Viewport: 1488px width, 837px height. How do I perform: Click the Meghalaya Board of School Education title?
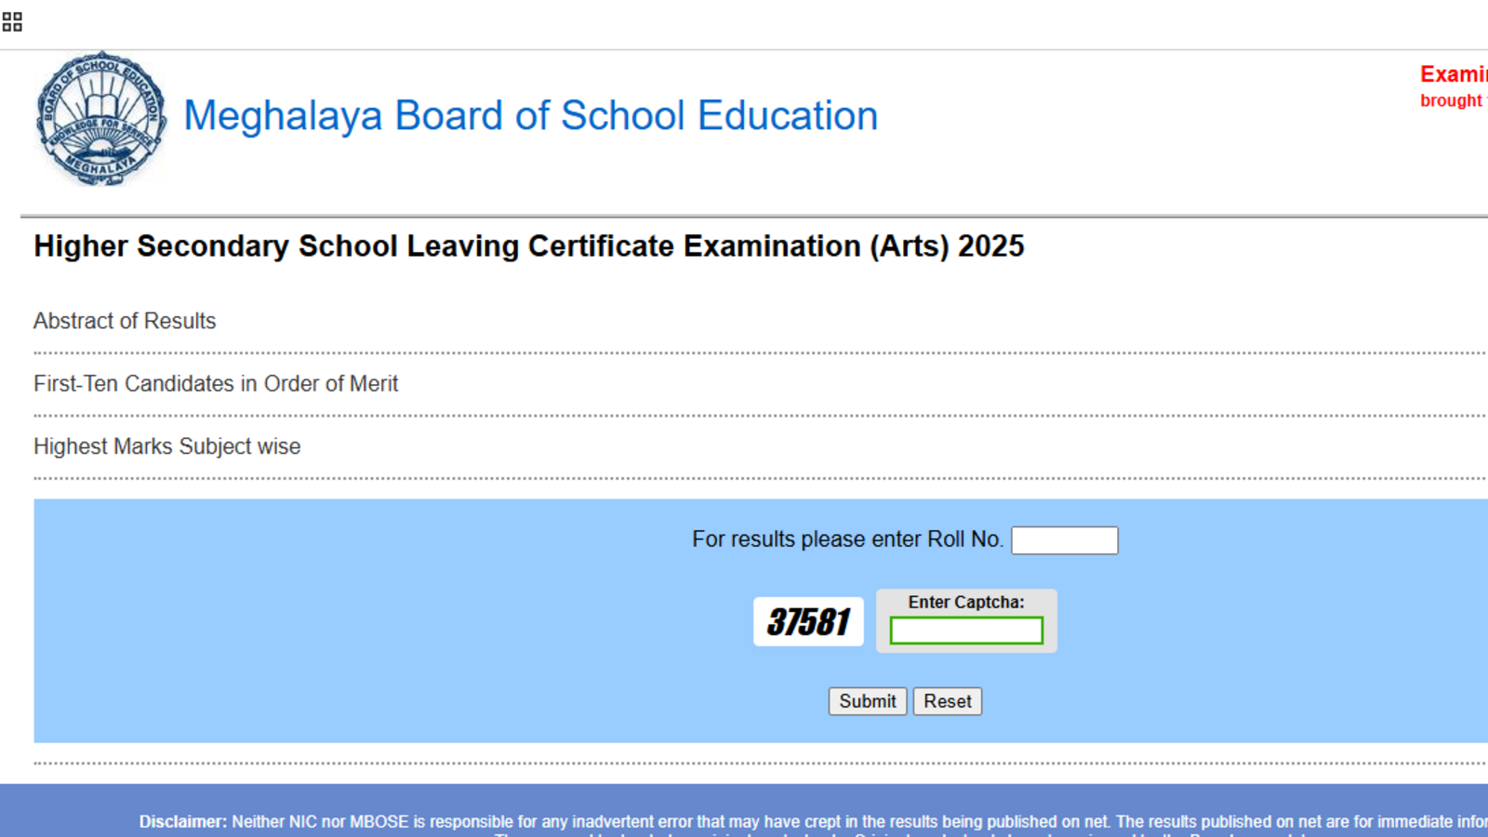(530, 116)
